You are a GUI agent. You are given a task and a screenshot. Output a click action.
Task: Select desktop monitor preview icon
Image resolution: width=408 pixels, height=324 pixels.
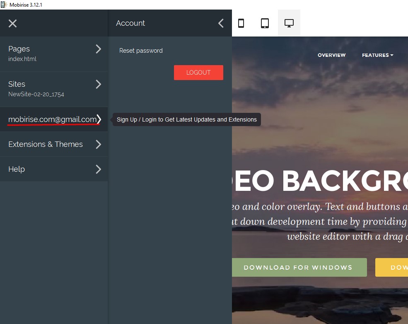coord(289,23)
